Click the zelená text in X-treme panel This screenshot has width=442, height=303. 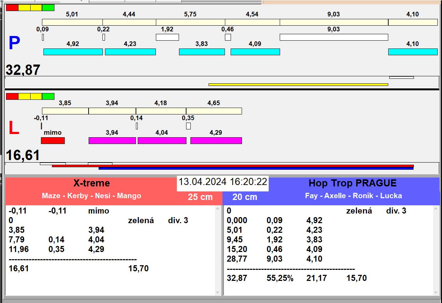click(x=141, y=220)
